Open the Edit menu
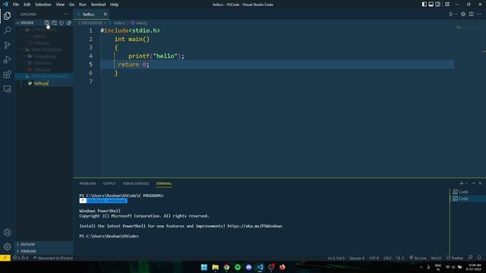The image size is (486, 273). (x=27, y=5)
